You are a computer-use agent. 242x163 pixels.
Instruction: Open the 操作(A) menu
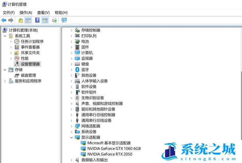pos(26,12)
